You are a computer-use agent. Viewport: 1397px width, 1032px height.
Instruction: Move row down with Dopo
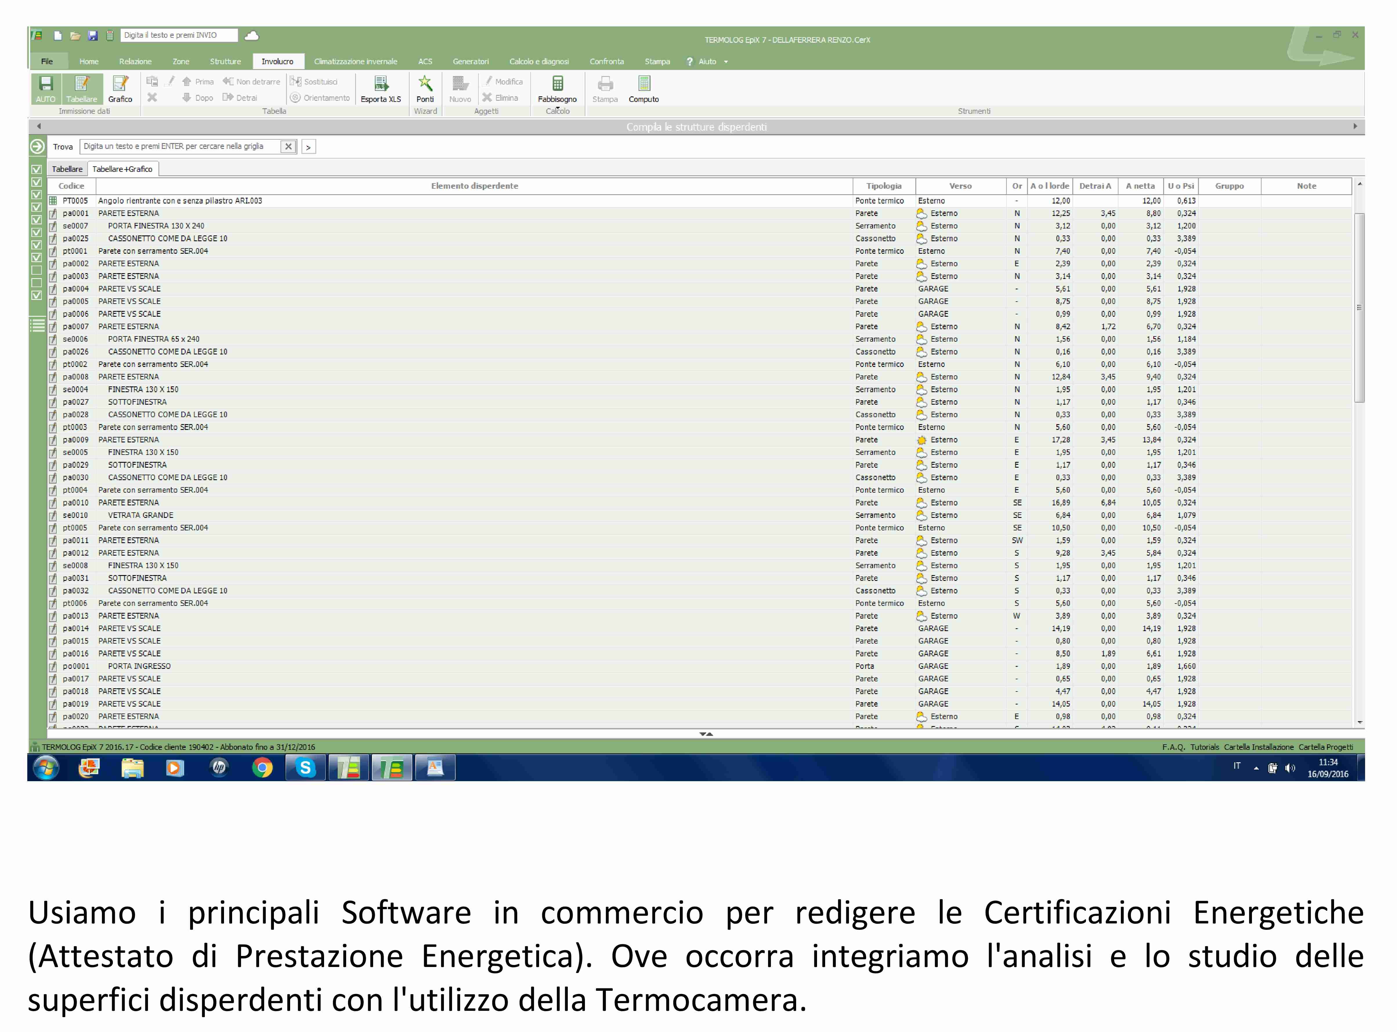coord(198,98)
